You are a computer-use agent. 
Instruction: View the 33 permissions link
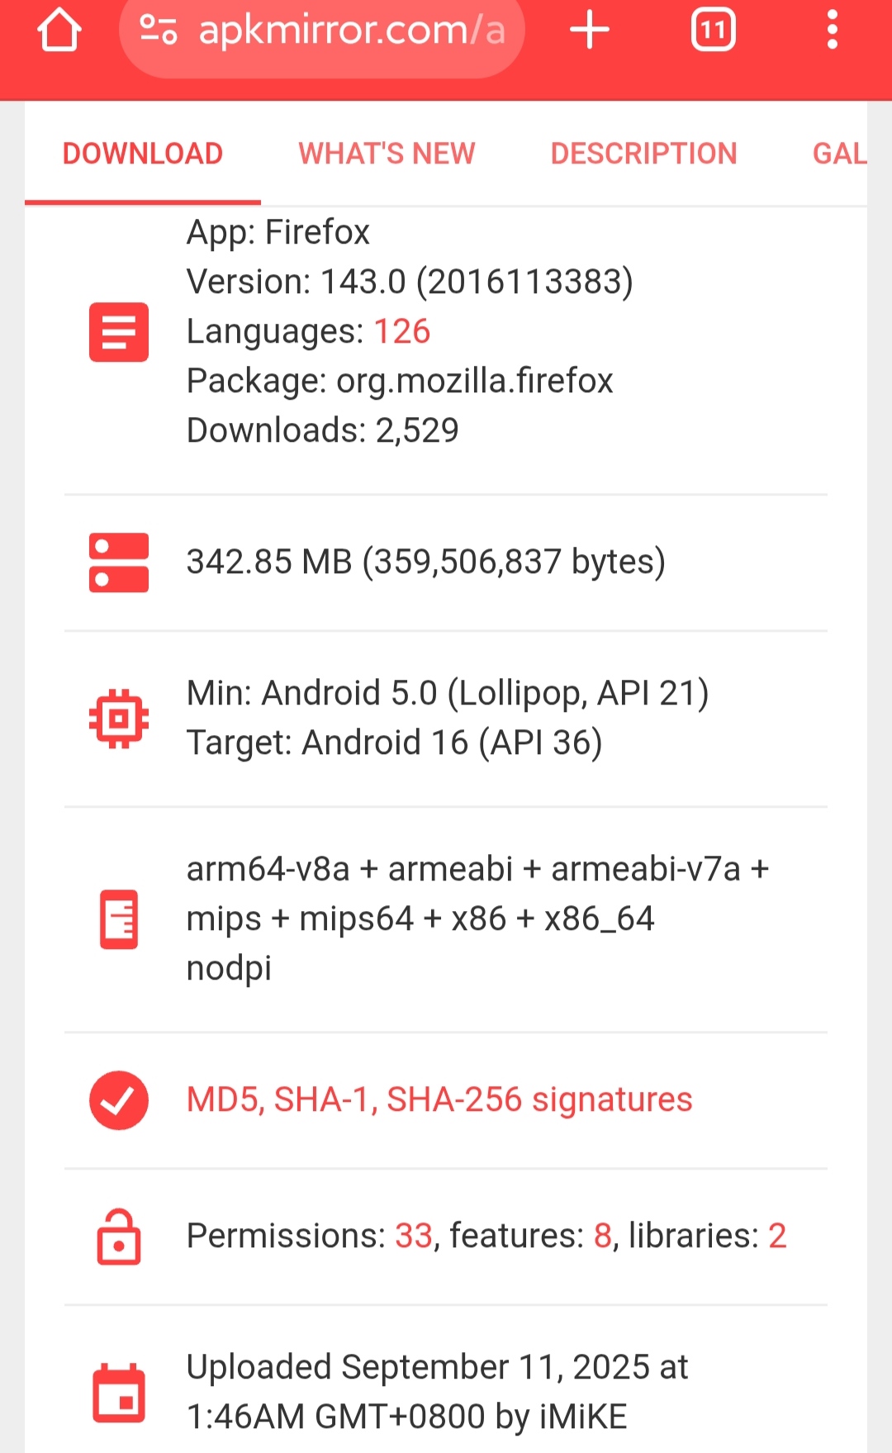coord(414,1236)
